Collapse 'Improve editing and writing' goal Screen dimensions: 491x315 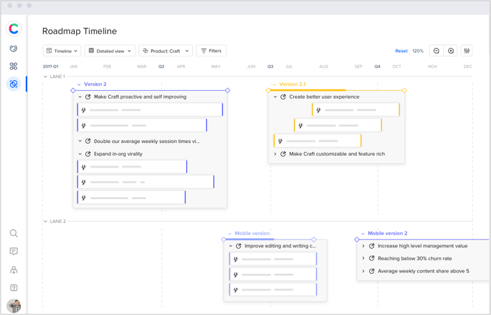tap(231, 246)
